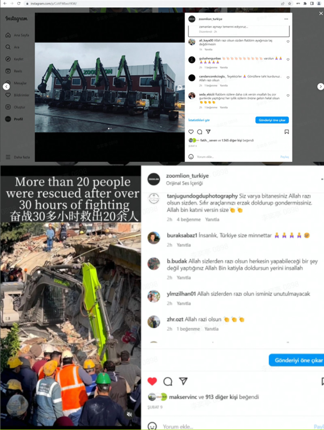
Task: Open Bildirimler notifications heart icon
Action: (8, 95)
